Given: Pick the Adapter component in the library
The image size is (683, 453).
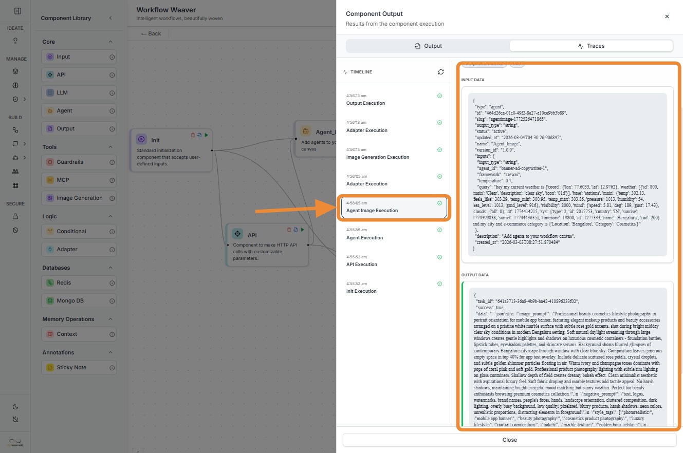Looking at the screenshot, I should (x=79, y=250).
